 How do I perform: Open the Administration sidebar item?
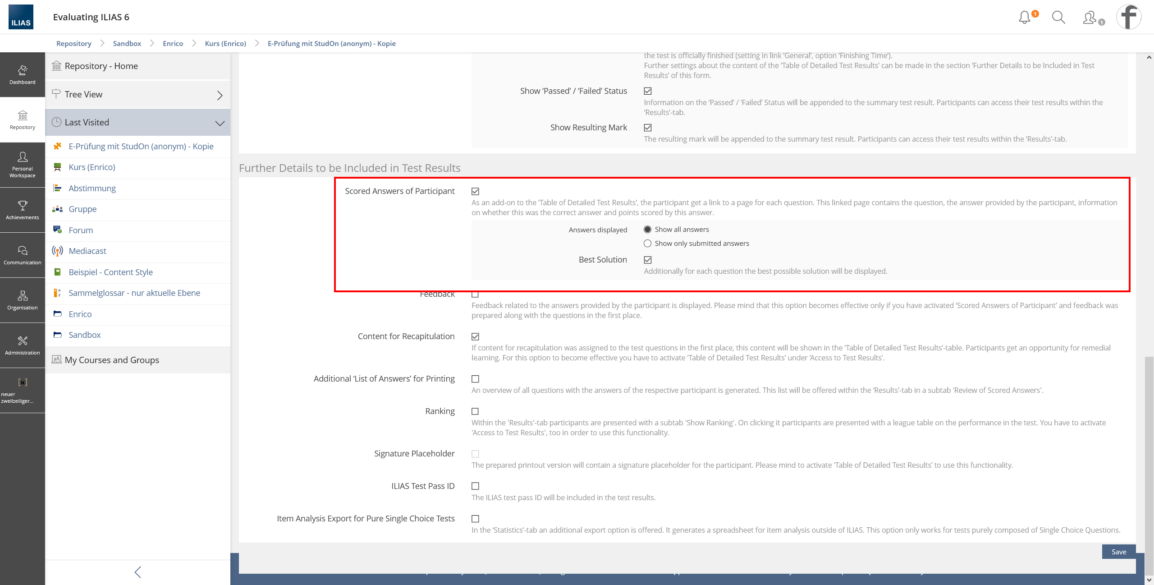(x=23, y=345)
